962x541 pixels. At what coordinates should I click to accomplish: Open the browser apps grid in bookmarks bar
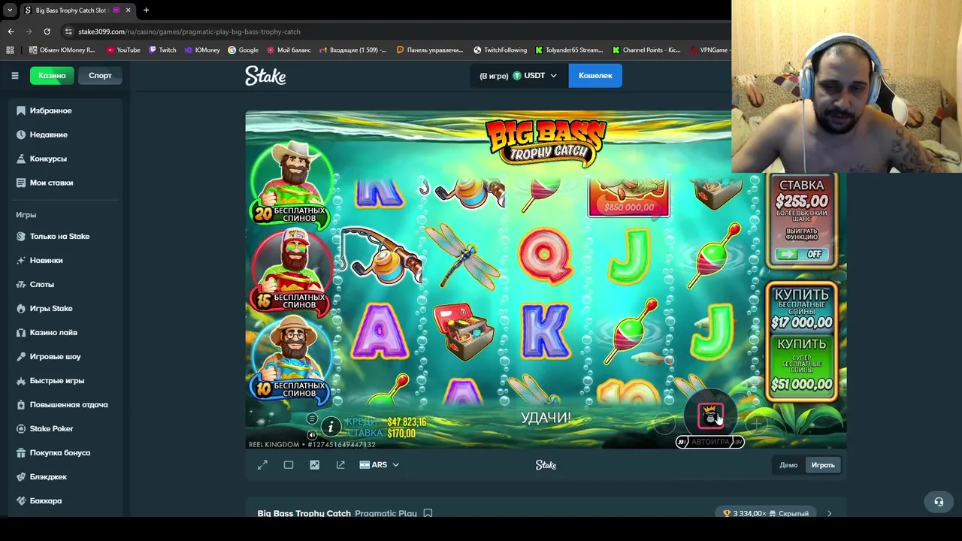(x=10, y=50)
